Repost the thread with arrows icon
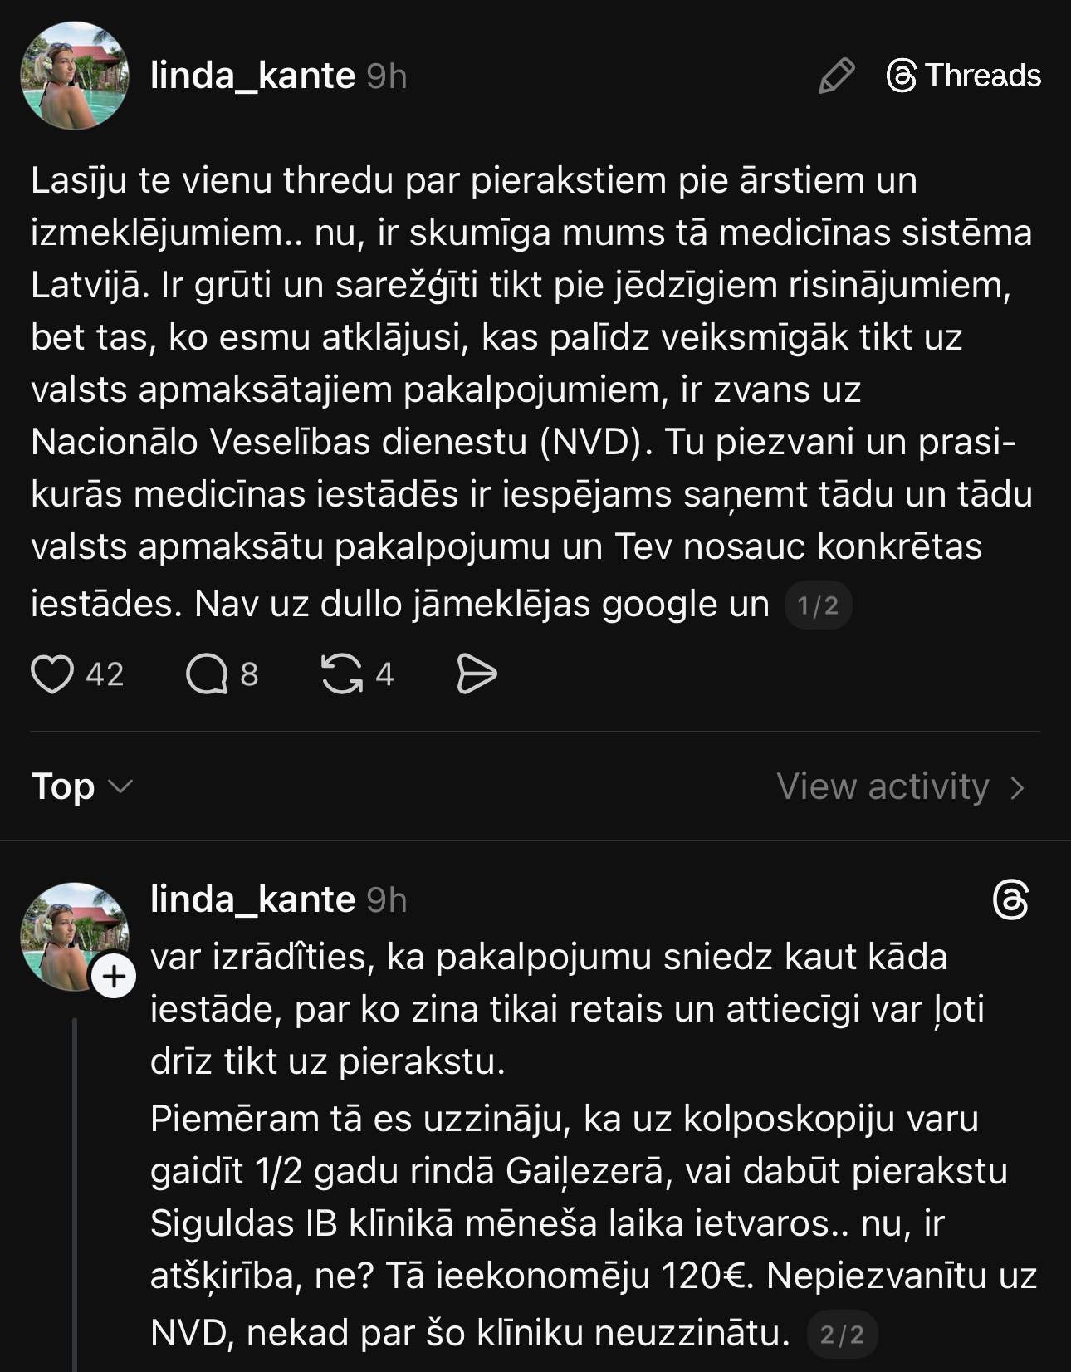 (342, 674)
